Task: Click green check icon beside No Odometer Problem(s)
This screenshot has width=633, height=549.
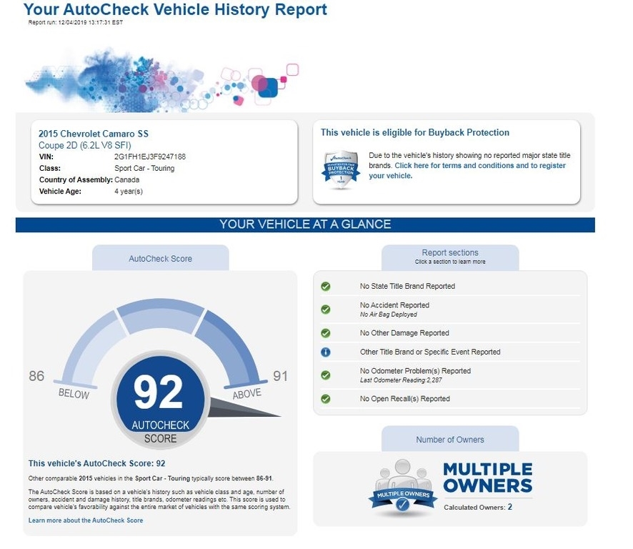Action: pos(326,375)
